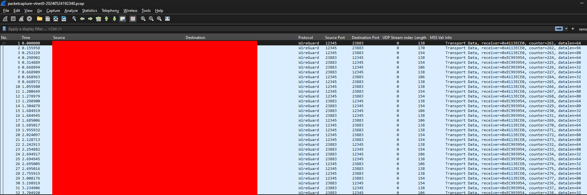Zoom out the packet text
The height and width of the screenshot is (195, 587).
pyautogui.click(x=151, y=19)
